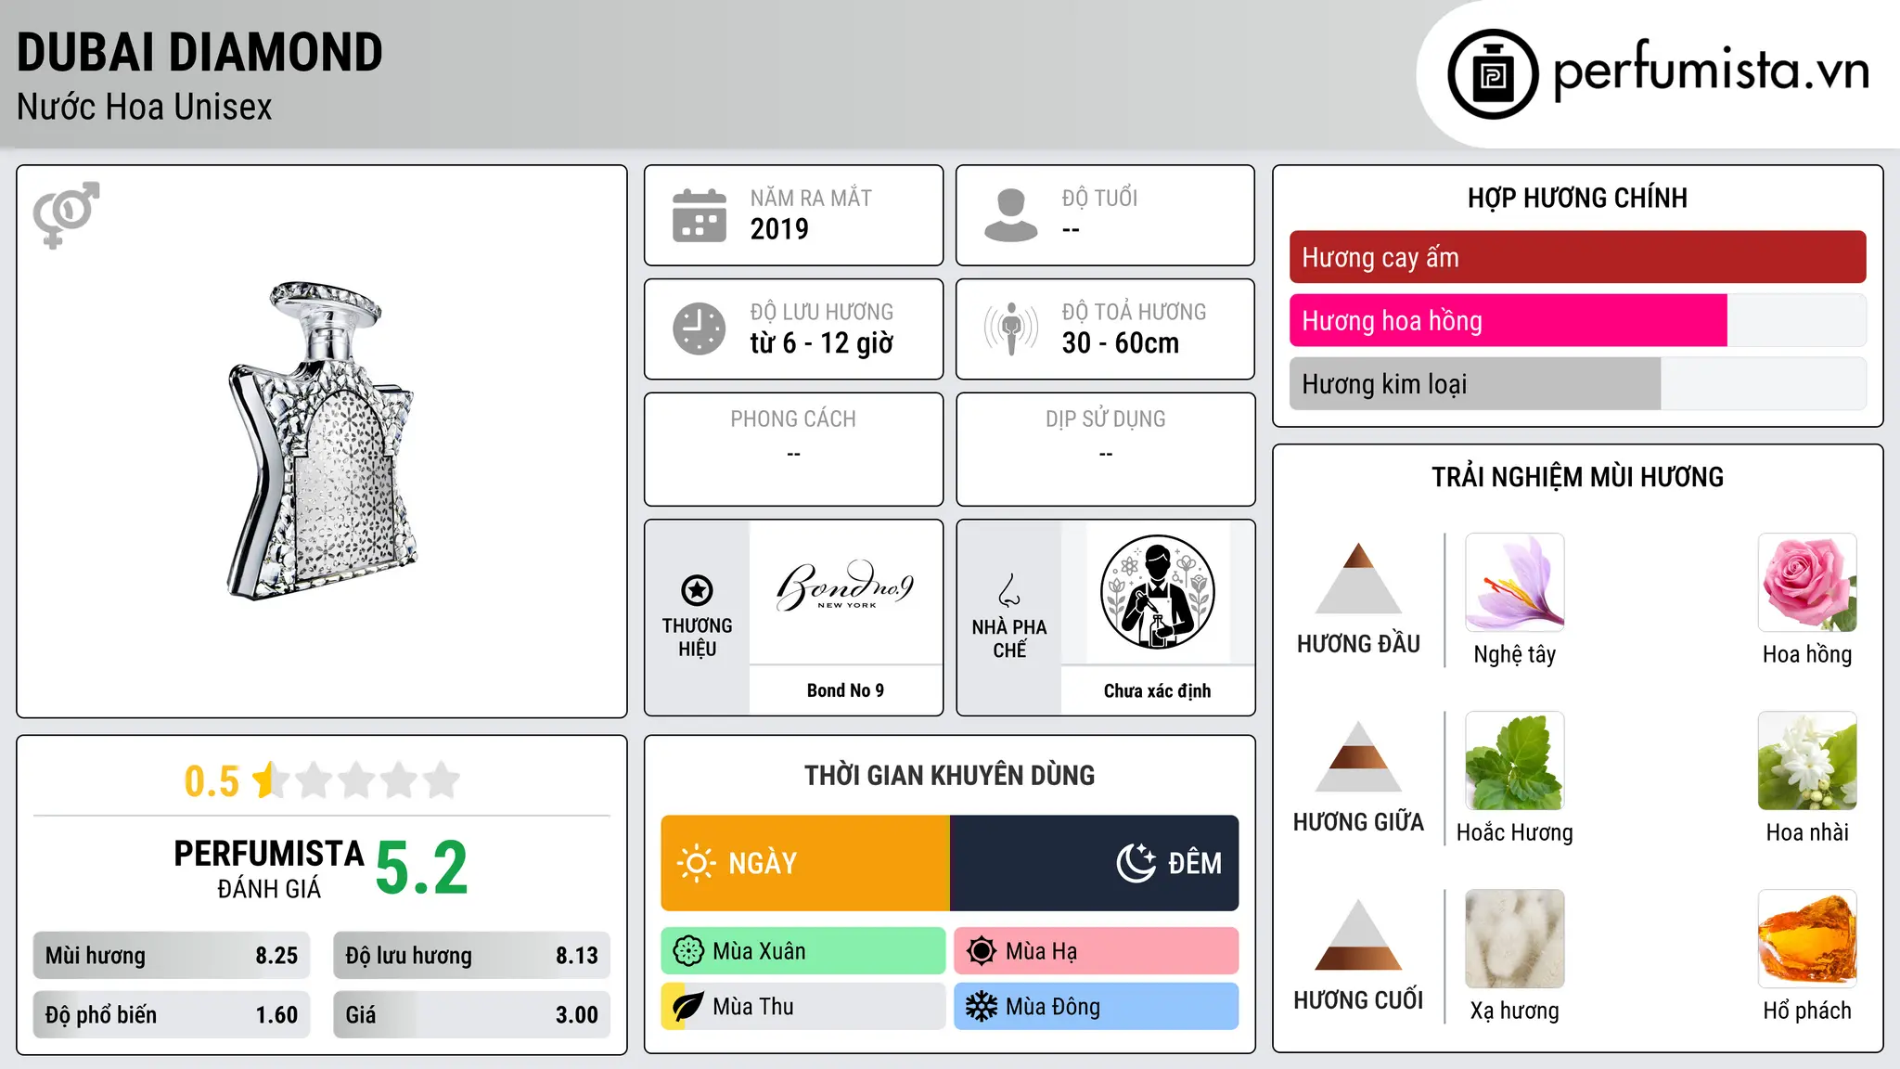
Task: Open the Hoắc Hương ingredient thumbnail
Action: [1515, 761]
